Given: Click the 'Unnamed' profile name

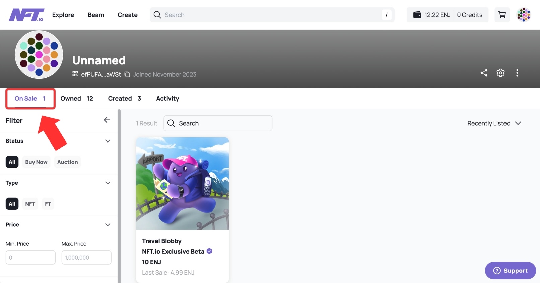Looking at the screenshot, I should click(99, 60).
